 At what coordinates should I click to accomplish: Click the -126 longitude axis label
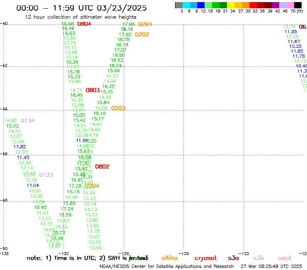[184, 254]
